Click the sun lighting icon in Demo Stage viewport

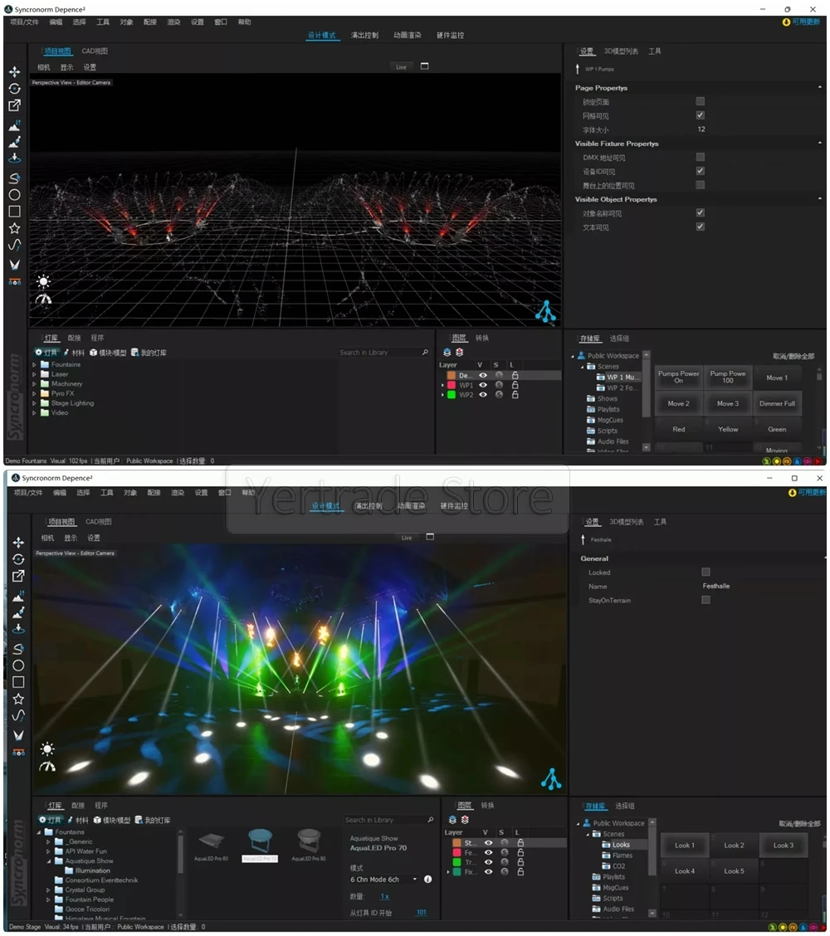pyautogui.click(x=47, y=748)
